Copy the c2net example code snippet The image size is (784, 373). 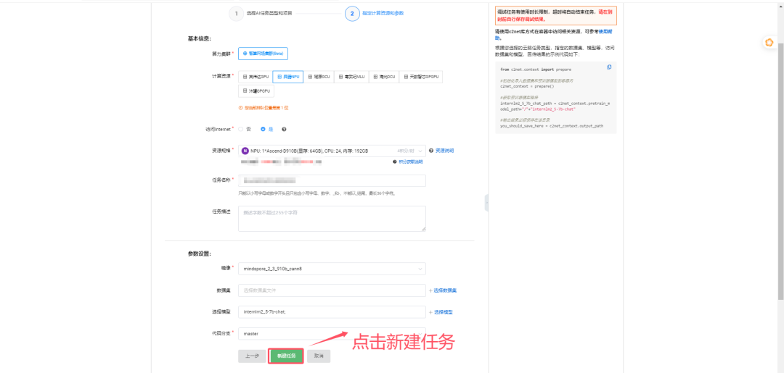[x=608, y=67]
